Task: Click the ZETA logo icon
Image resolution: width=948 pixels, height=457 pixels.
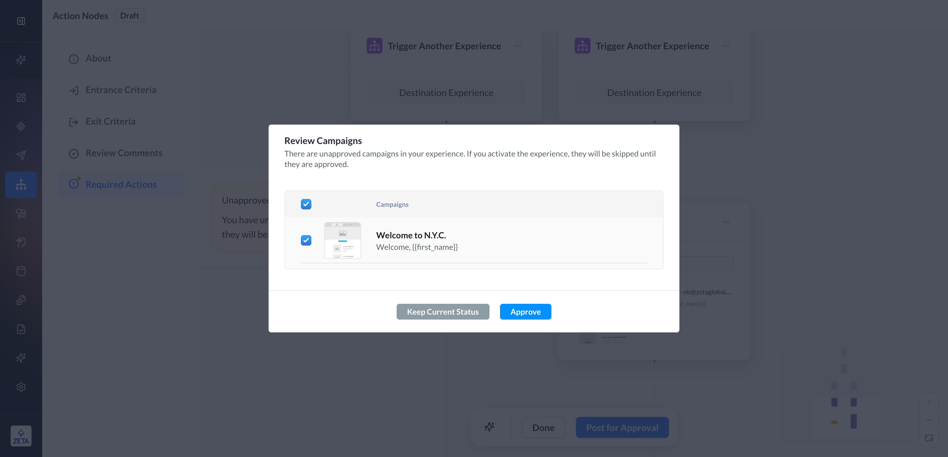Action: click(21, 436)
